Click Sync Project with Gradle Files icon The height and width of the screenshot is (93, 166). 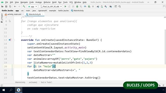coord(98,6)
